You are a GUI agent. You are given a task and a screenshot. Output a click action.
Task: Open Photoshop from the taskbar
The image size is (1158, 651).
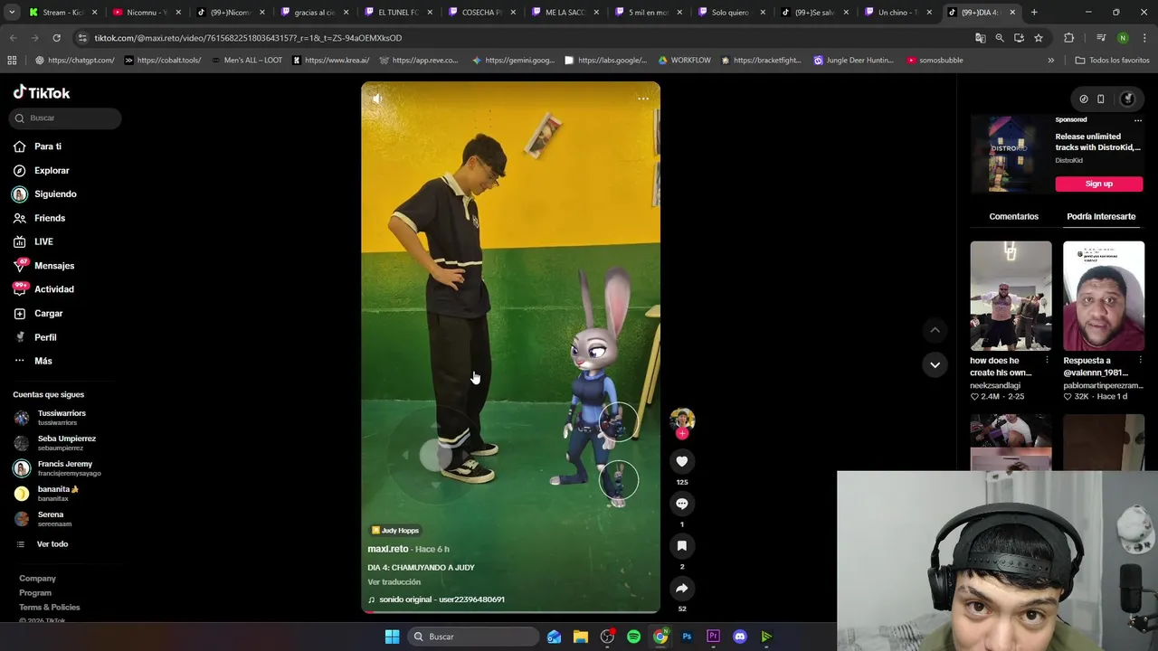click(687, 637)
